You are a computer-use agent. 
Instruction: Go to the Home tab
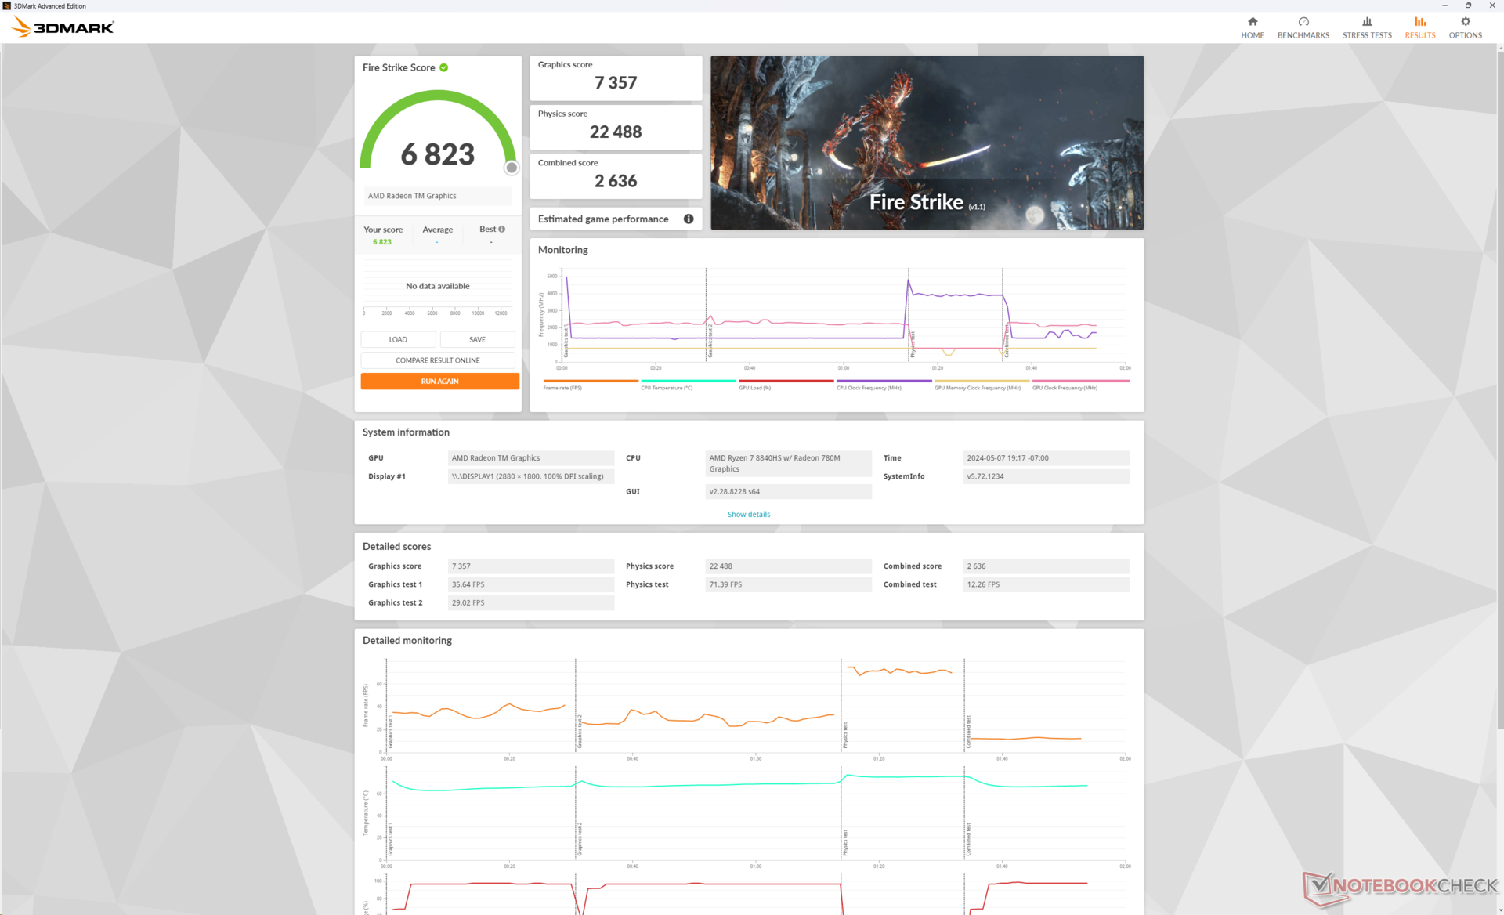click(x=1252, y=27)
